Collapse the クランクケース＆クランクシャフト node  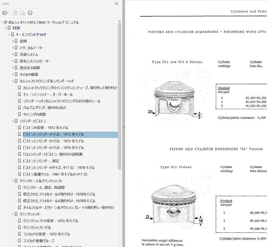coord(12,181)
